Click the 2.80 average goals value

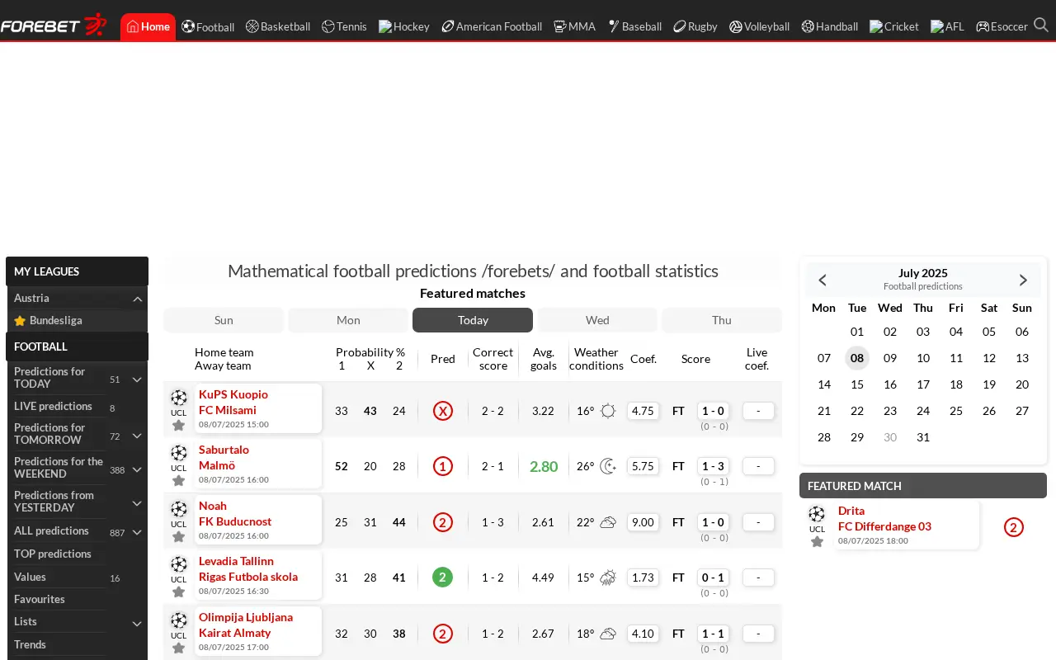(x=544, y=466)
